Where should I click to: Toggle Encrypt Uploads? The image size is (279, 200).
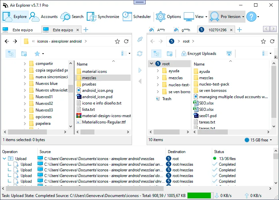point(199,54)
